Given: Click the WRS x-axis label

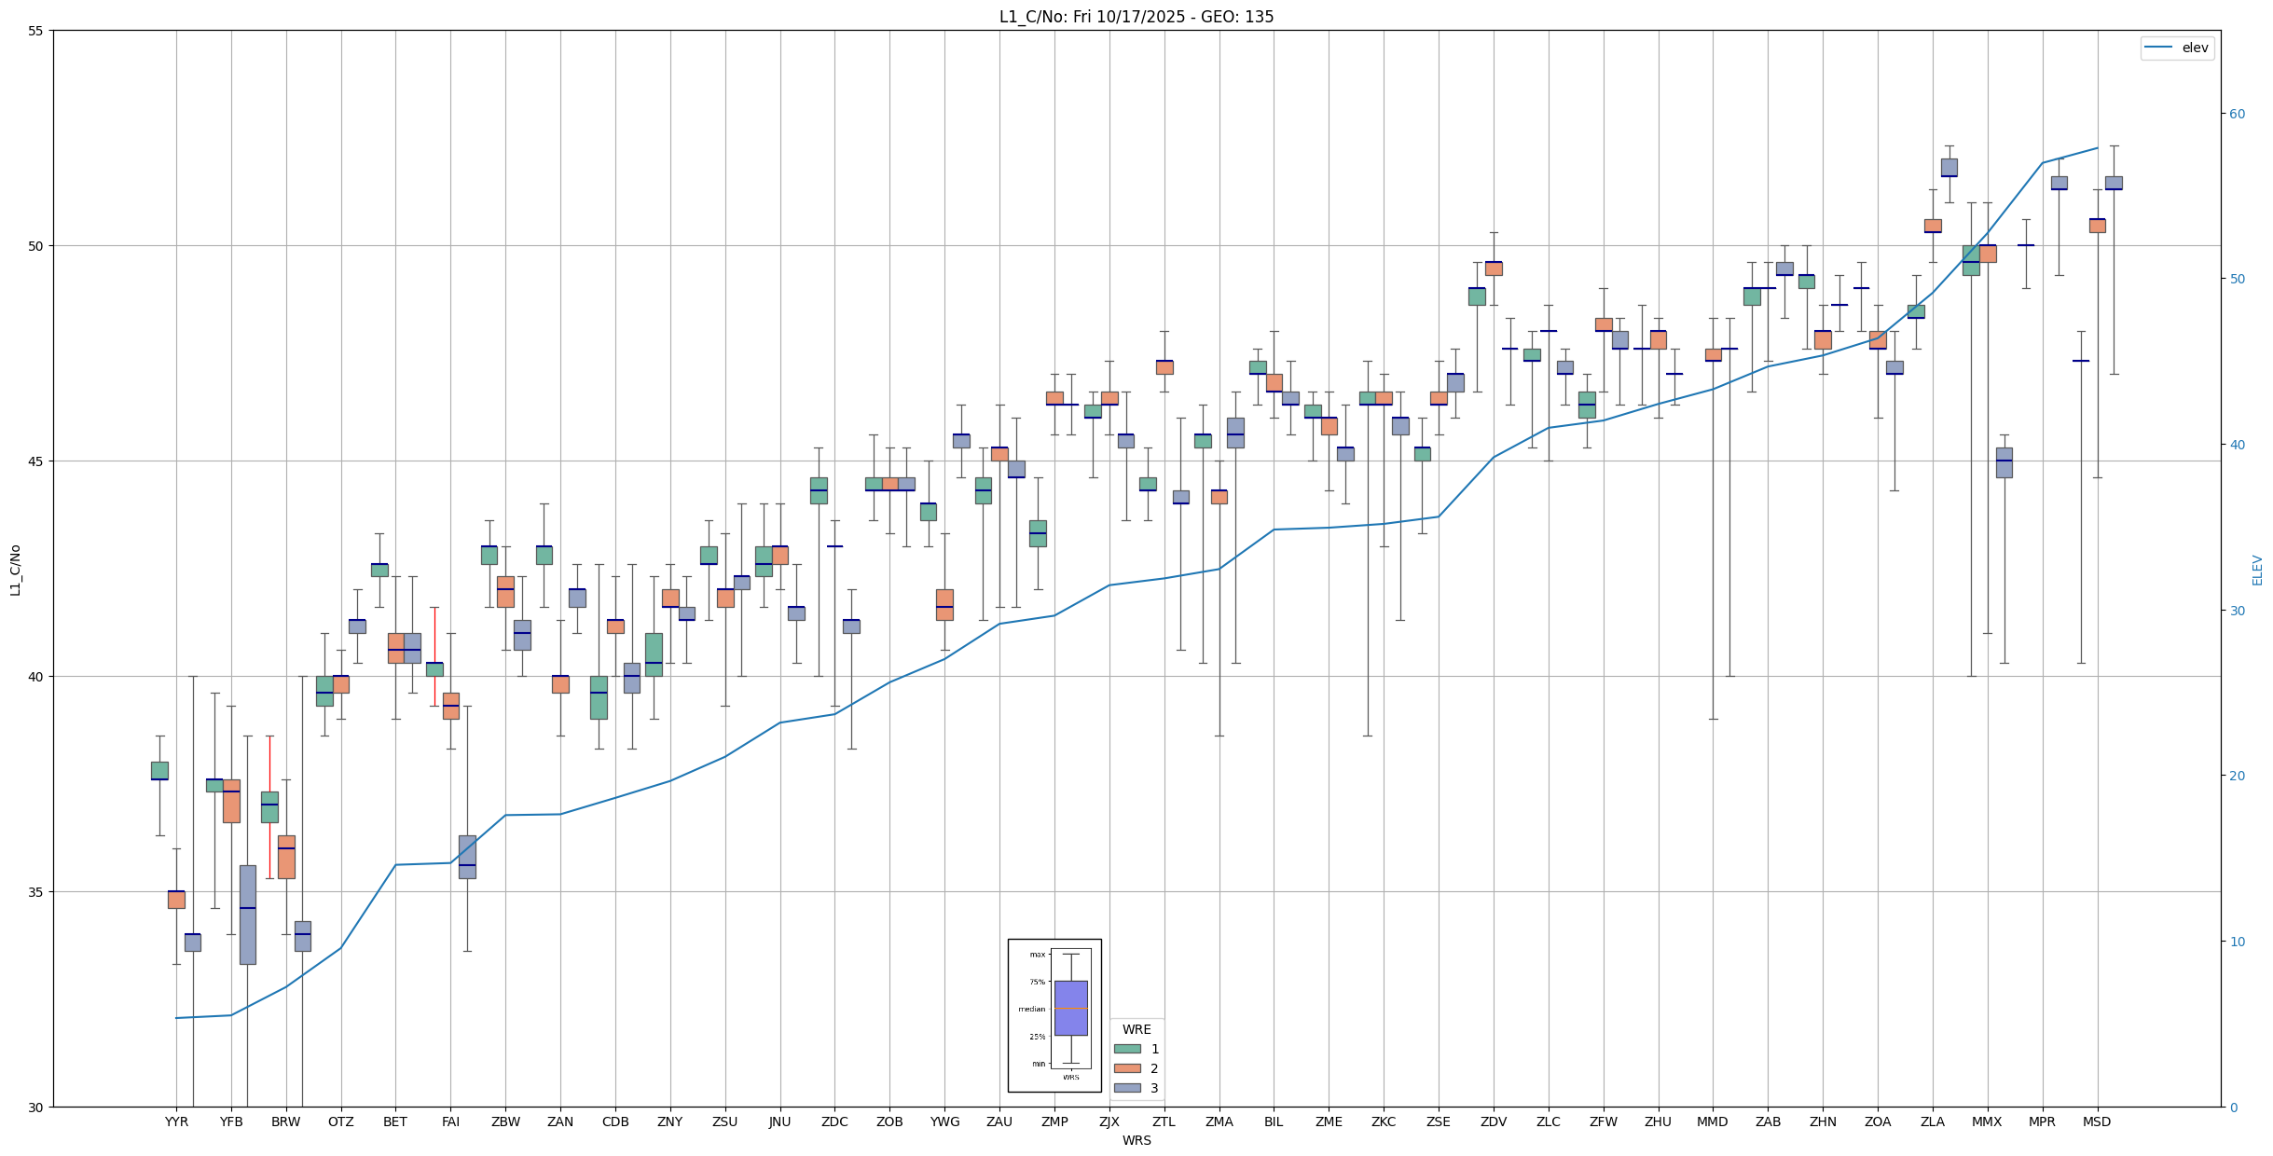Looking at the screenshot, I should pyautogui.click(x=1136, y=1140).
